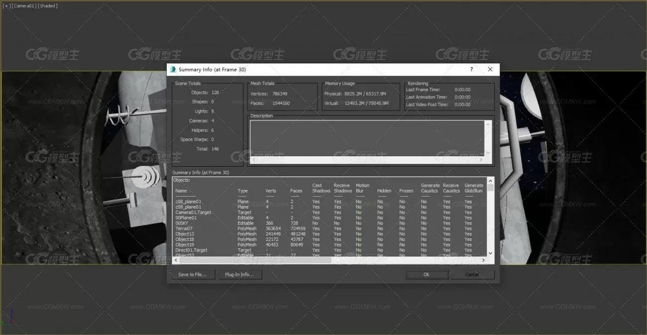The width and height of the screenshot is (647, 335).
Task: Click the Generate GlobIllum column header
Action: click(x=474, y=188)
